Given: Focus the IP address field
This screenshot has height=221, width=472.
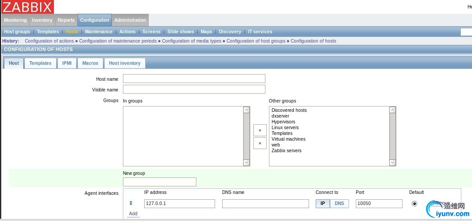Looking at the screenshot, I should click(x=180, y=204).
